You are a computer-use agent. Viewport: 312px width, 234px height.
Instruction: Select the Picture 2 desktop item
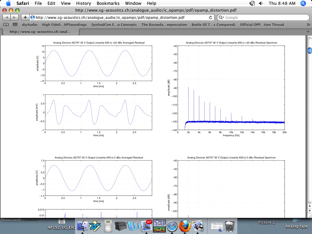pos(266,222)
